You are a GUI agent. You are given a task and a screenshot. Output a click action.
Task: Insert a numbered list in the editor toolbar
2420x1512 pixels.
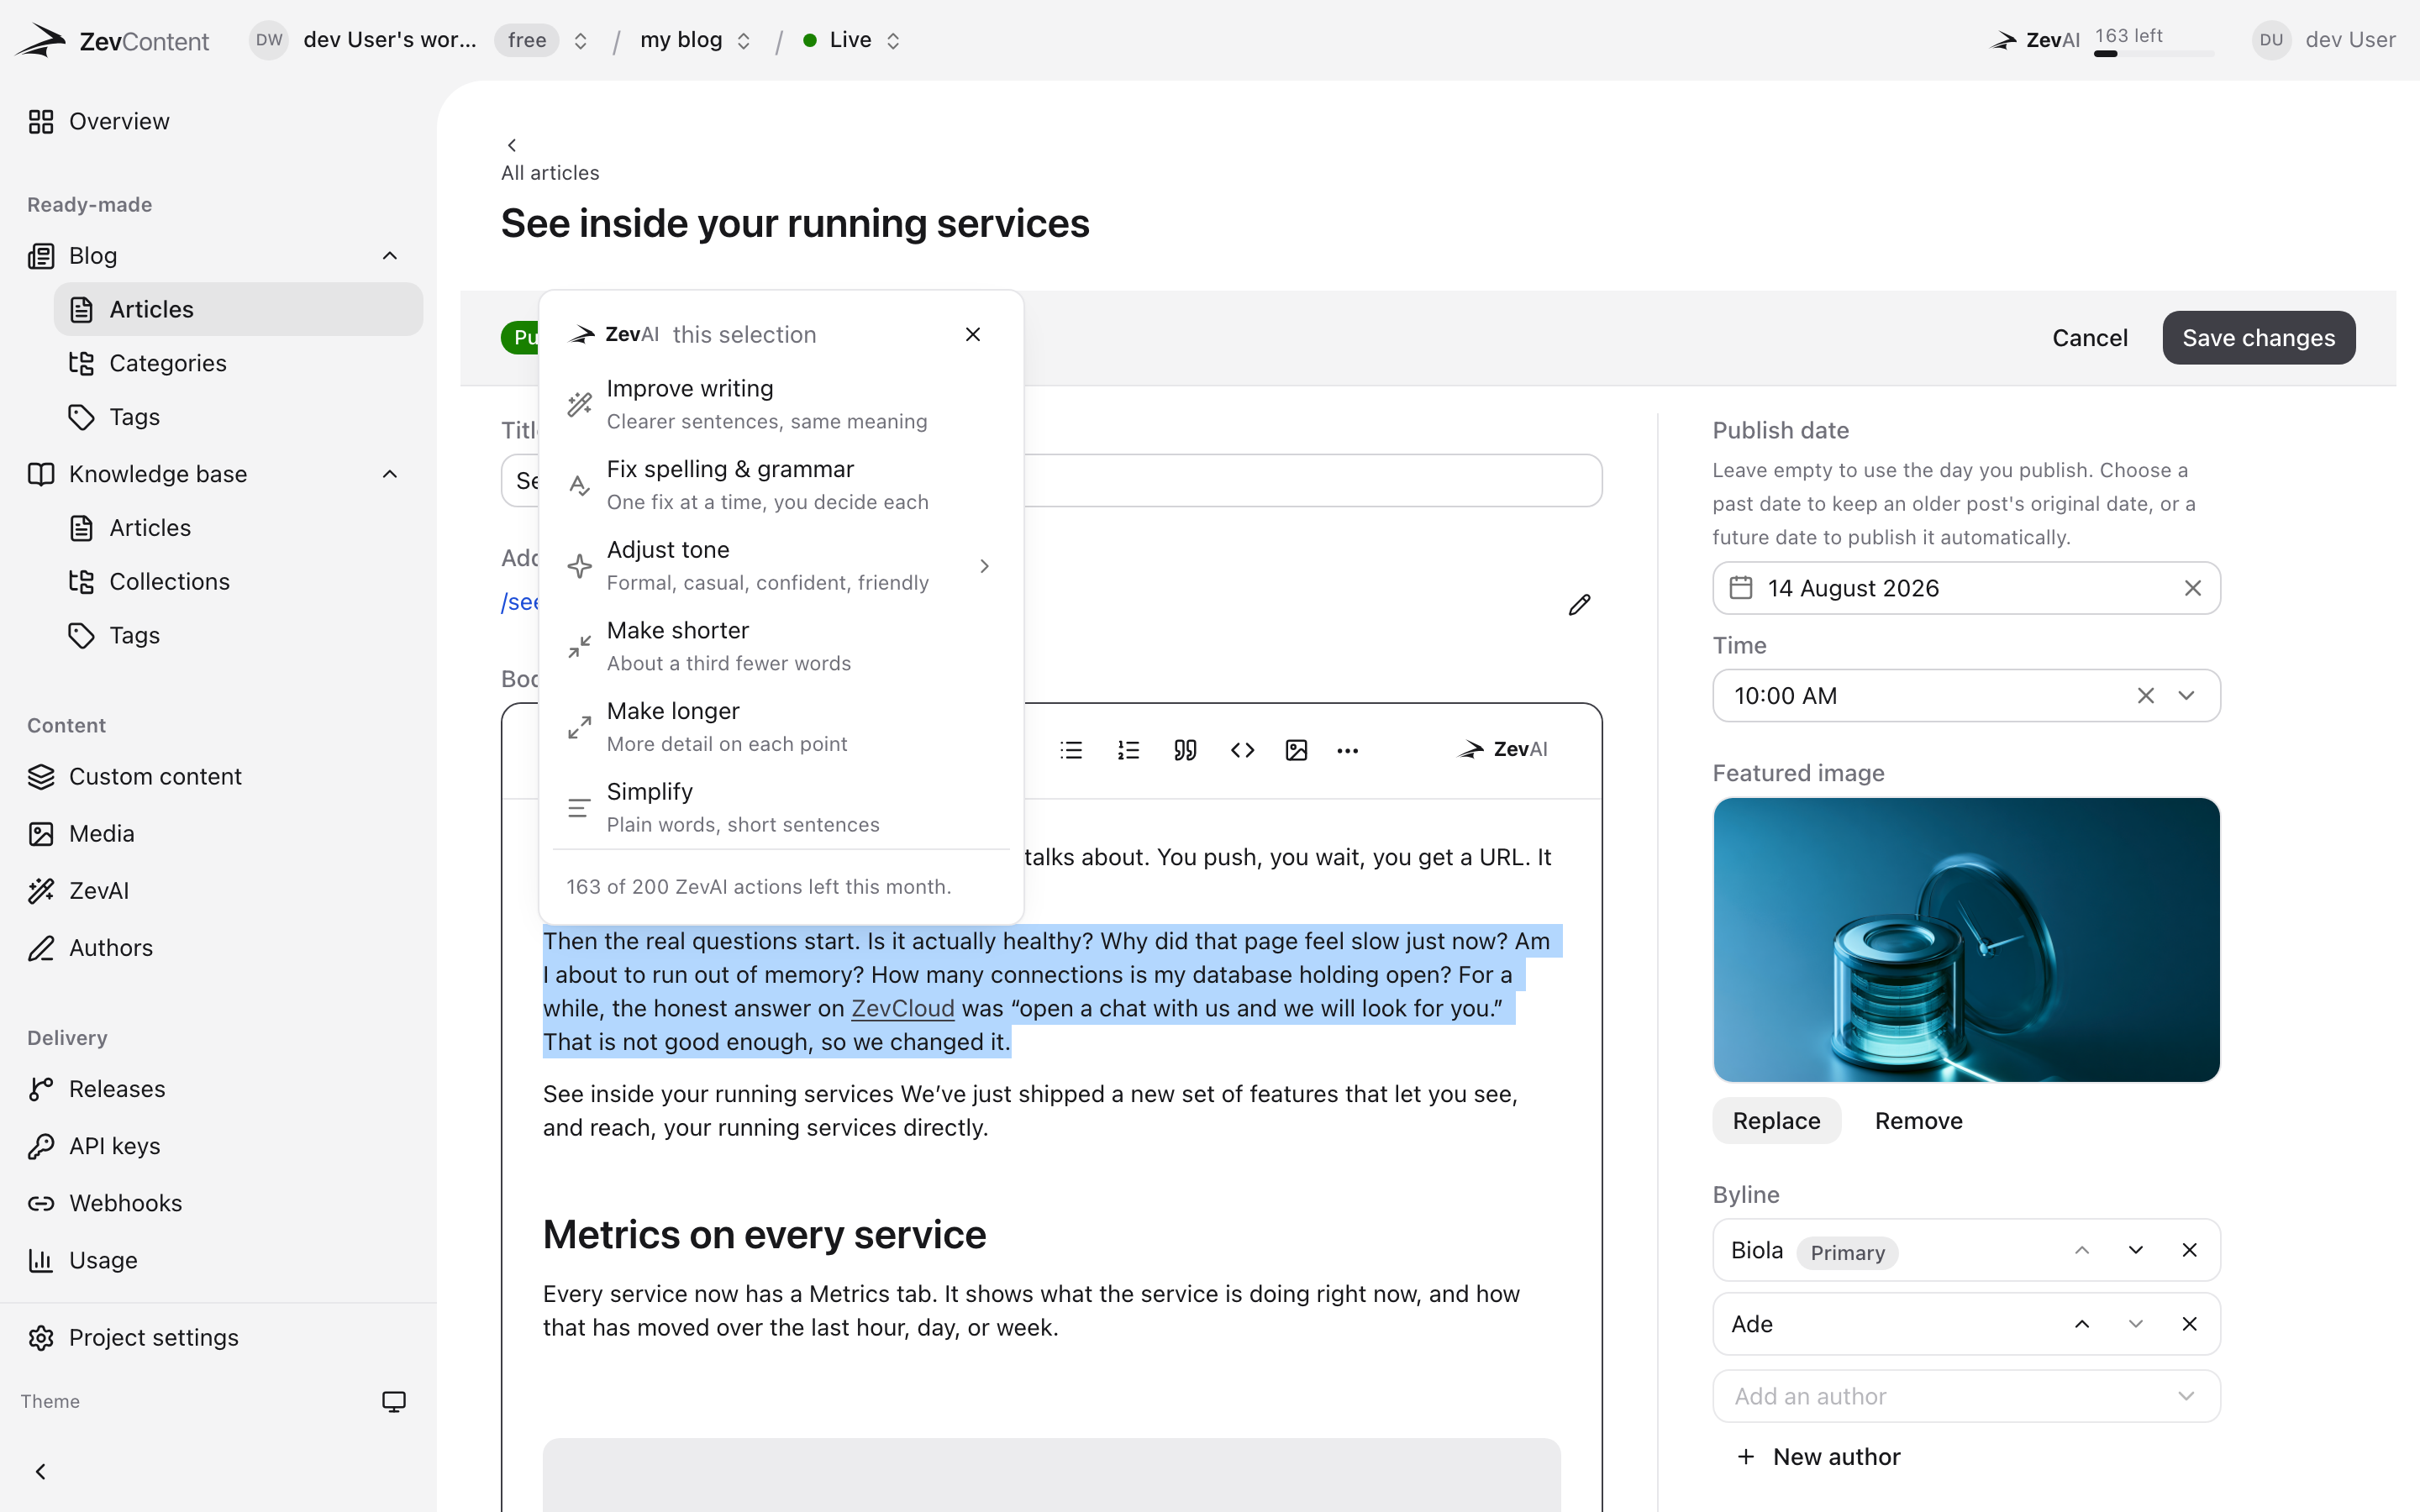[x=1128, y=750]
